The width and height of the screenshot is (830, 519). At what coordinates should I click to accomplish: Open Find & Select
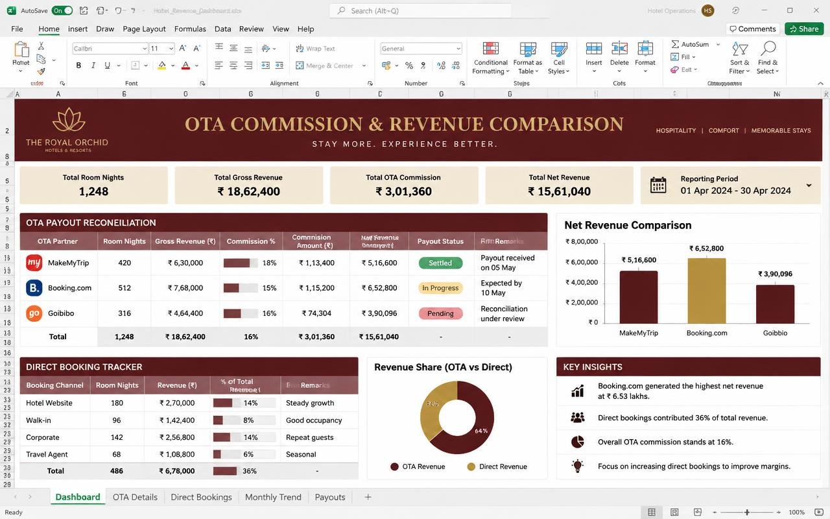[x=768, y=58]
